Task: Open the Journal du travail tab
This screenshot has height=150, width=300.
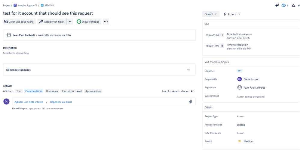Action: (x=72, y=91)
